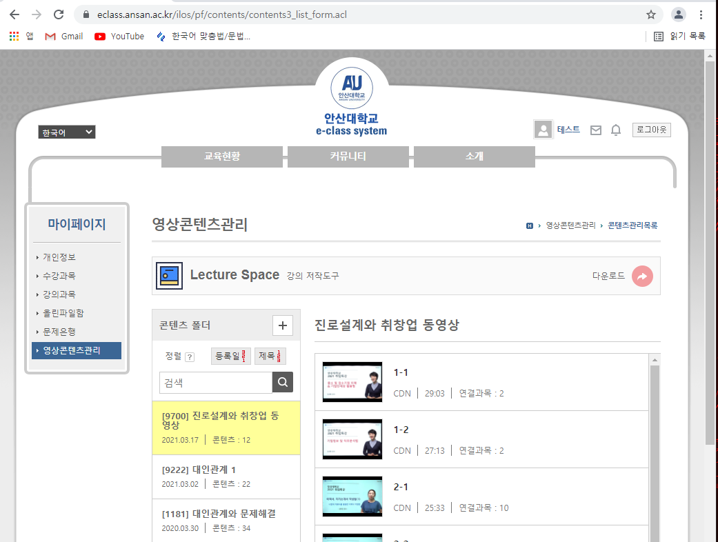Click the video list scrollbar track
Viewport: 718px width, 542px height.
click(x=655, y=453)
